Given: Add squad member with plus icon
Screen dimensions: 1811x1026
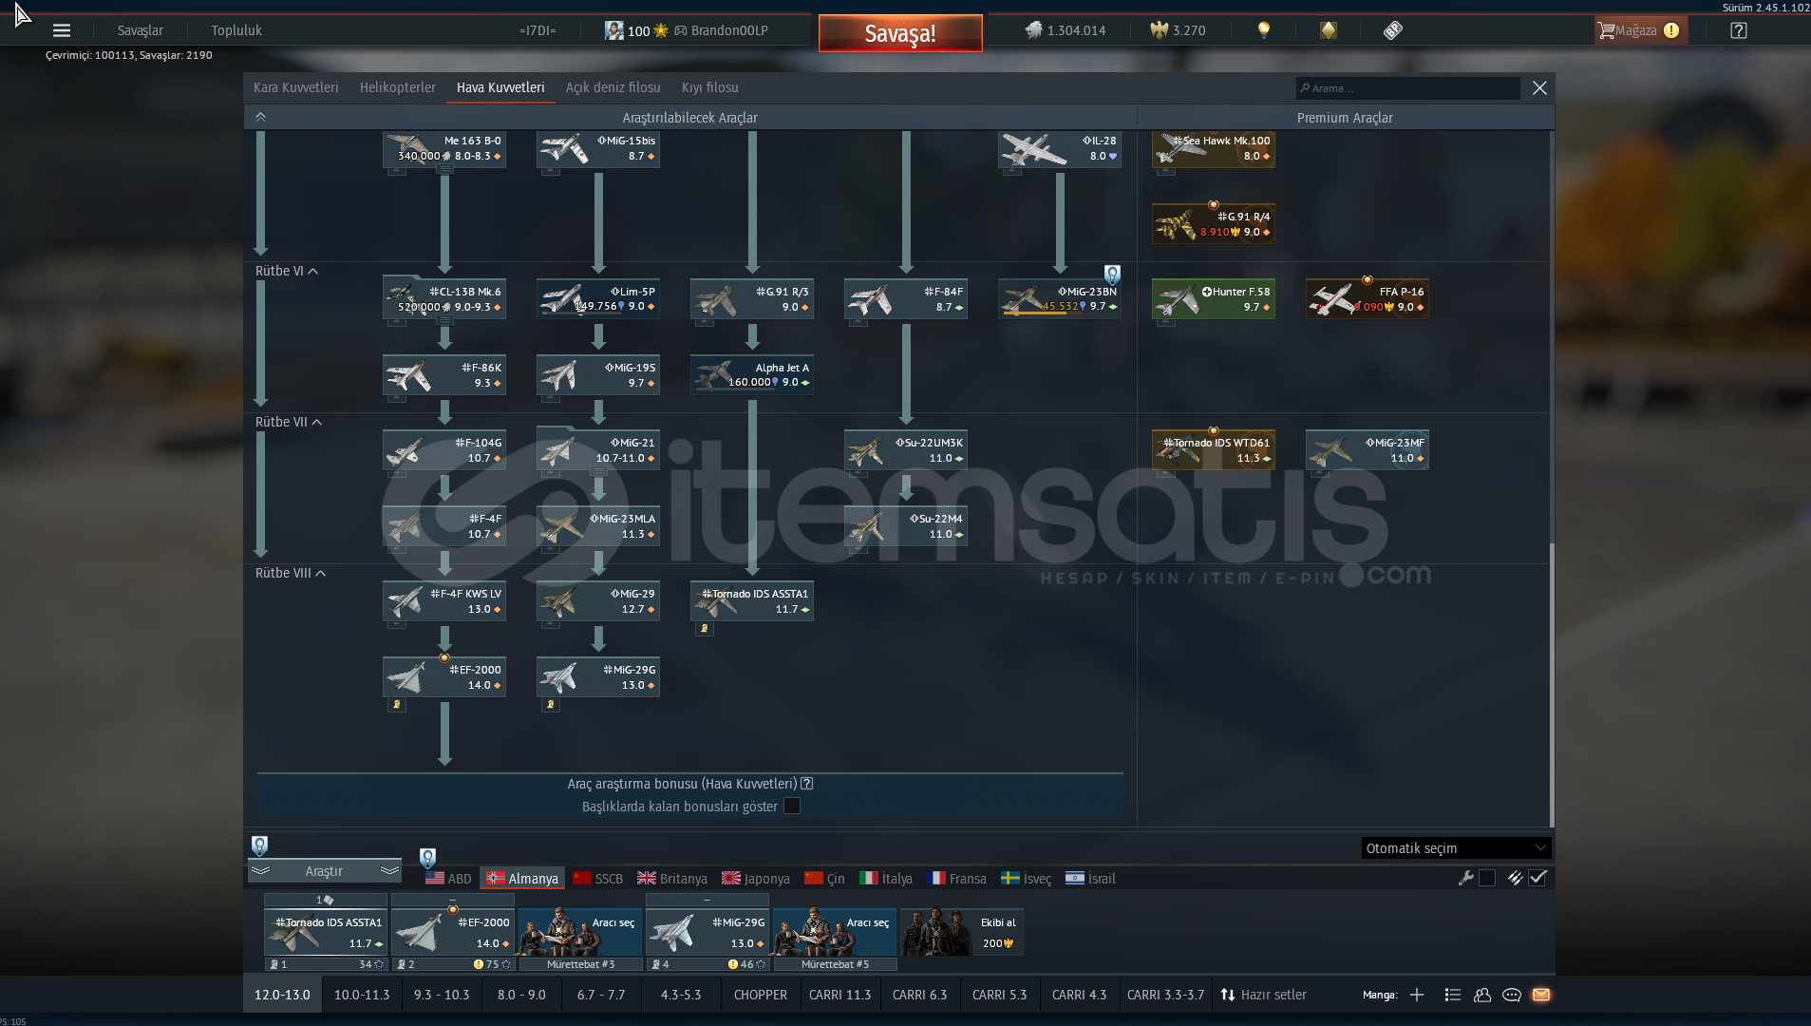Looking at the screenshot, I should pyautogui.click(x=1416, y=995).
